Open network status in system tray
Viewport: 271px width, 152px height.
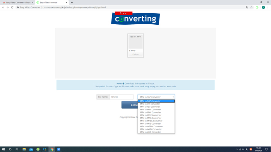(x=240, y=149)
